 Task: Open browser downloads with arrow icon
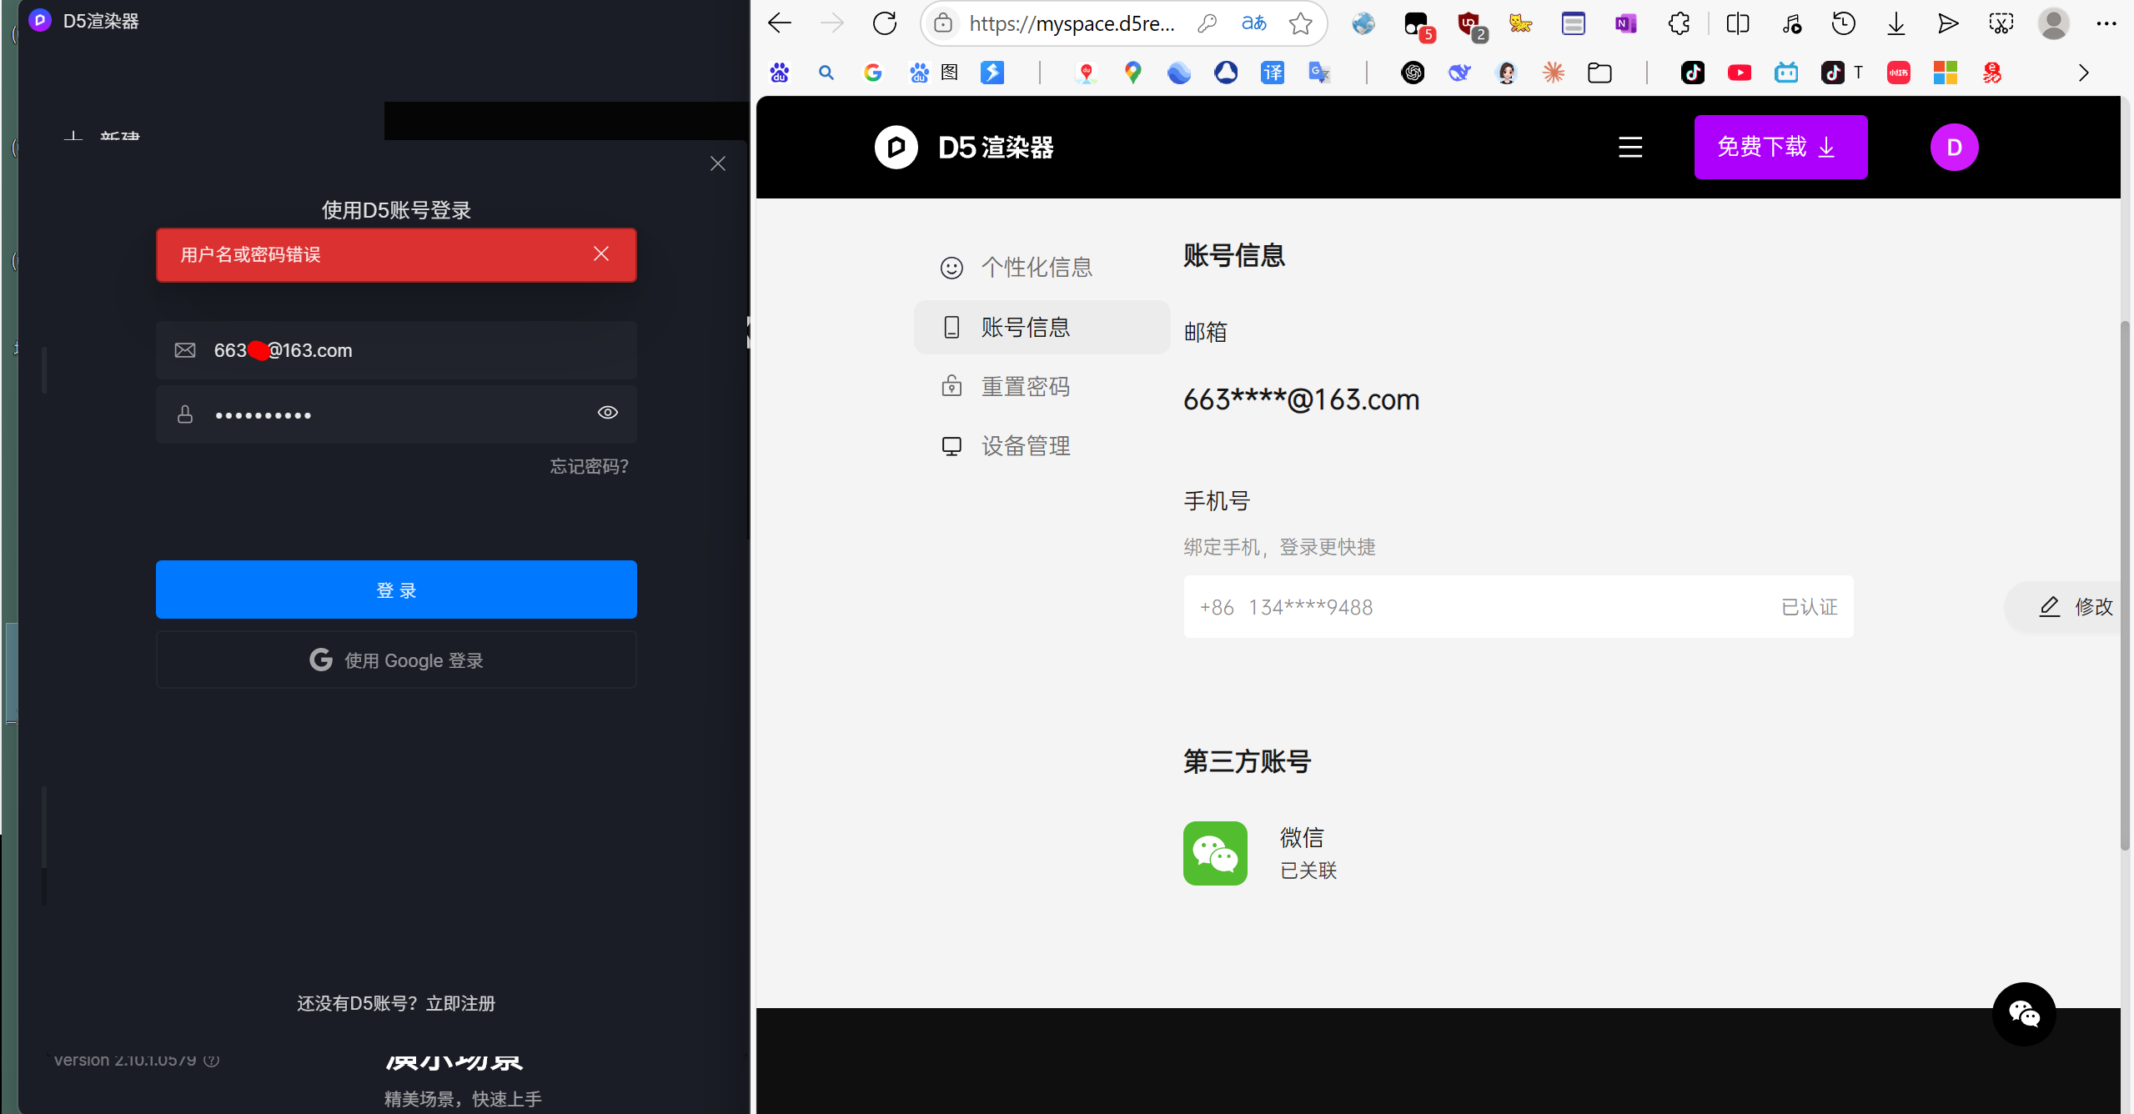tap(1895, 23)
